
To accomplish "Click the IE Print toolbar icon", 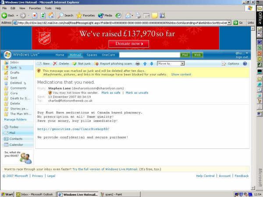I will (139, 16).
